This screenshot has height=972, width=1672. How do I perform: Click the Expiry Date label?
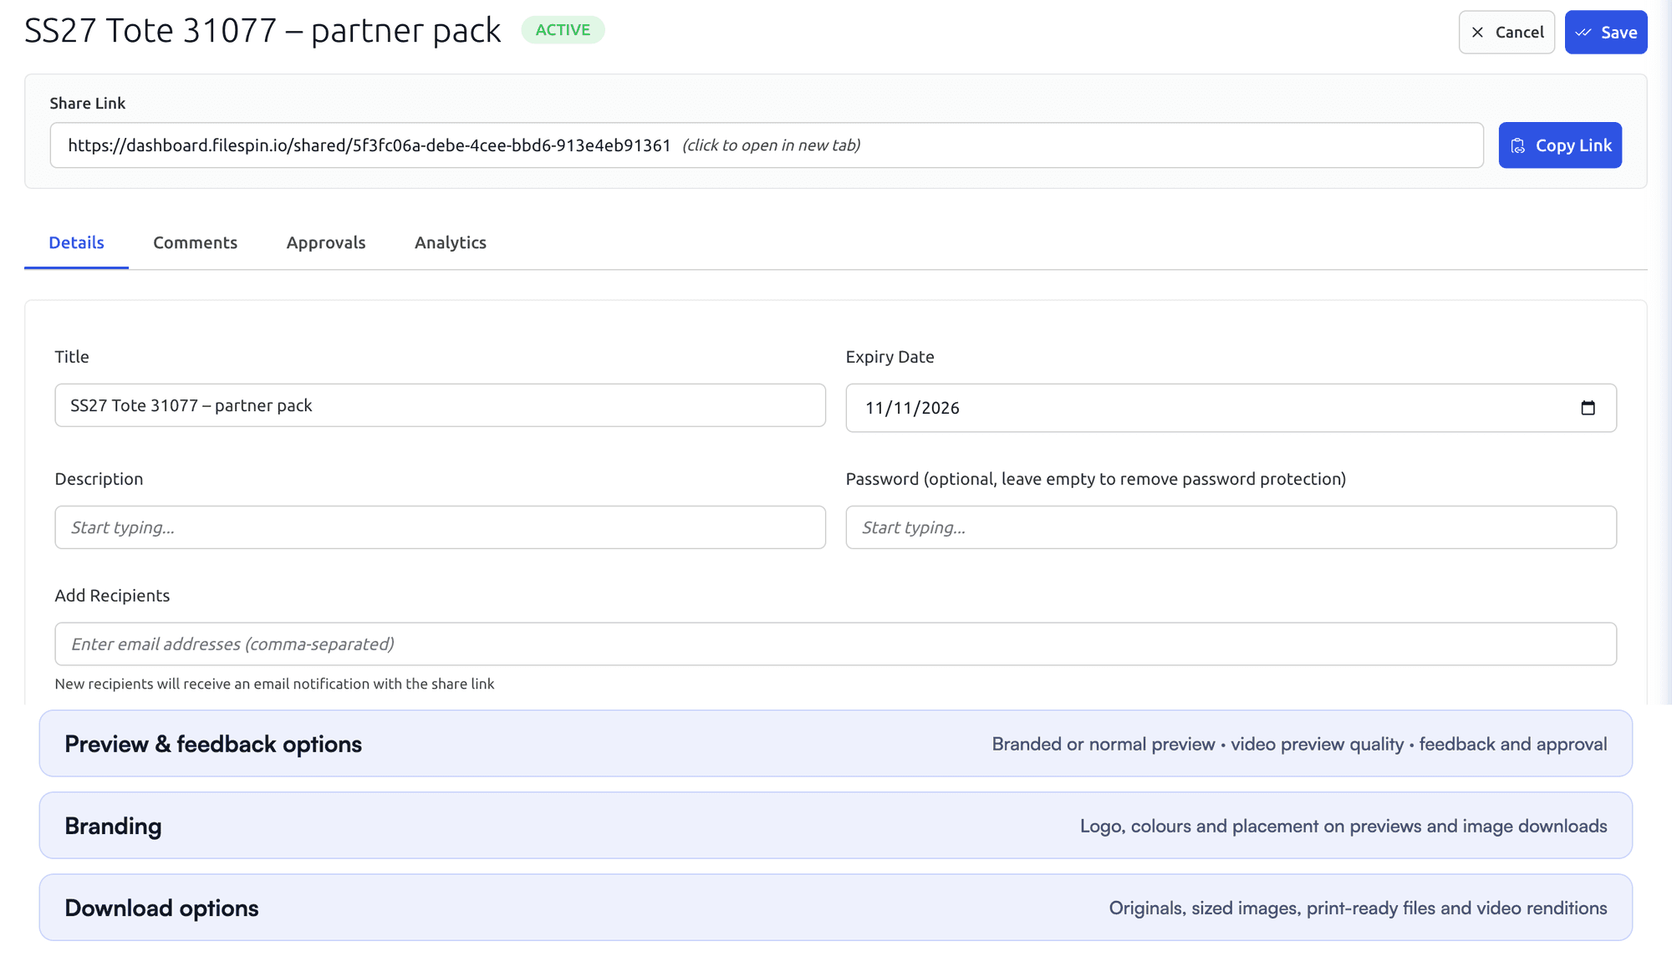point(890,357)
